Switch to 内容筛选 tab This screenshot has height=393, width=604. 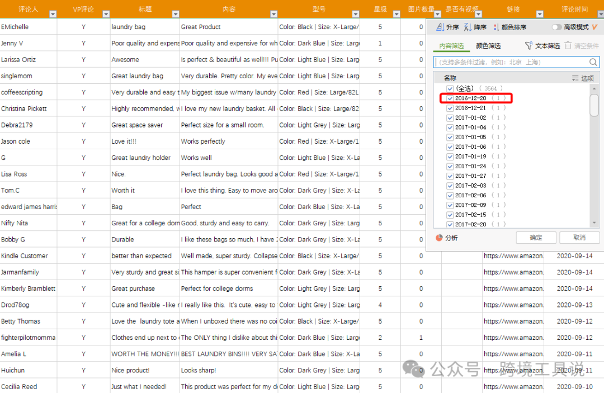(x=451, y=46)
